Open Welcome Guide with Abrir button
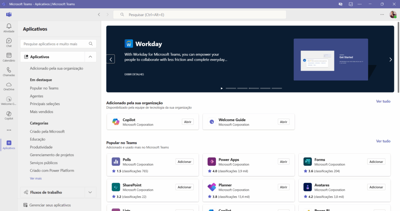The image size is (400, 211). tap(283, 122)
